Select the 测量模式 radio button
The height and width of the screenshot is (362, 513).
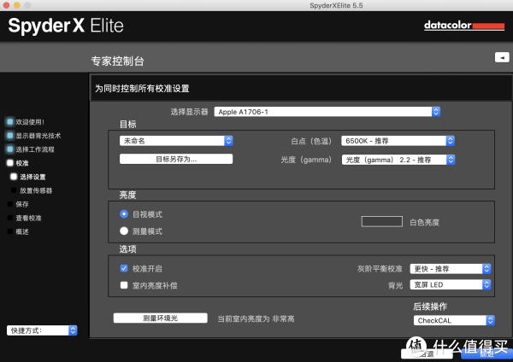[x=124, y=231]
